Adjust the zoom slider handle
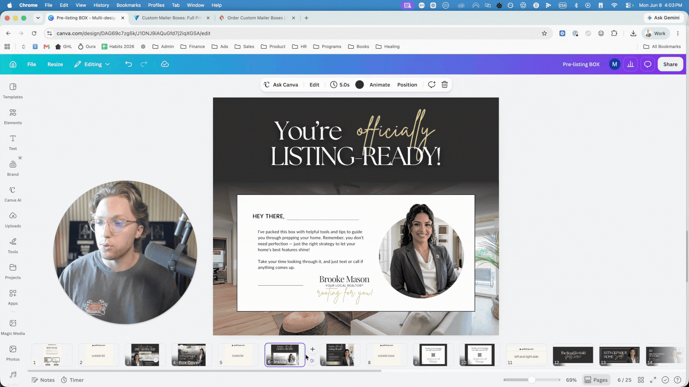This screenshot has height=387, width=689. (532, 380)
